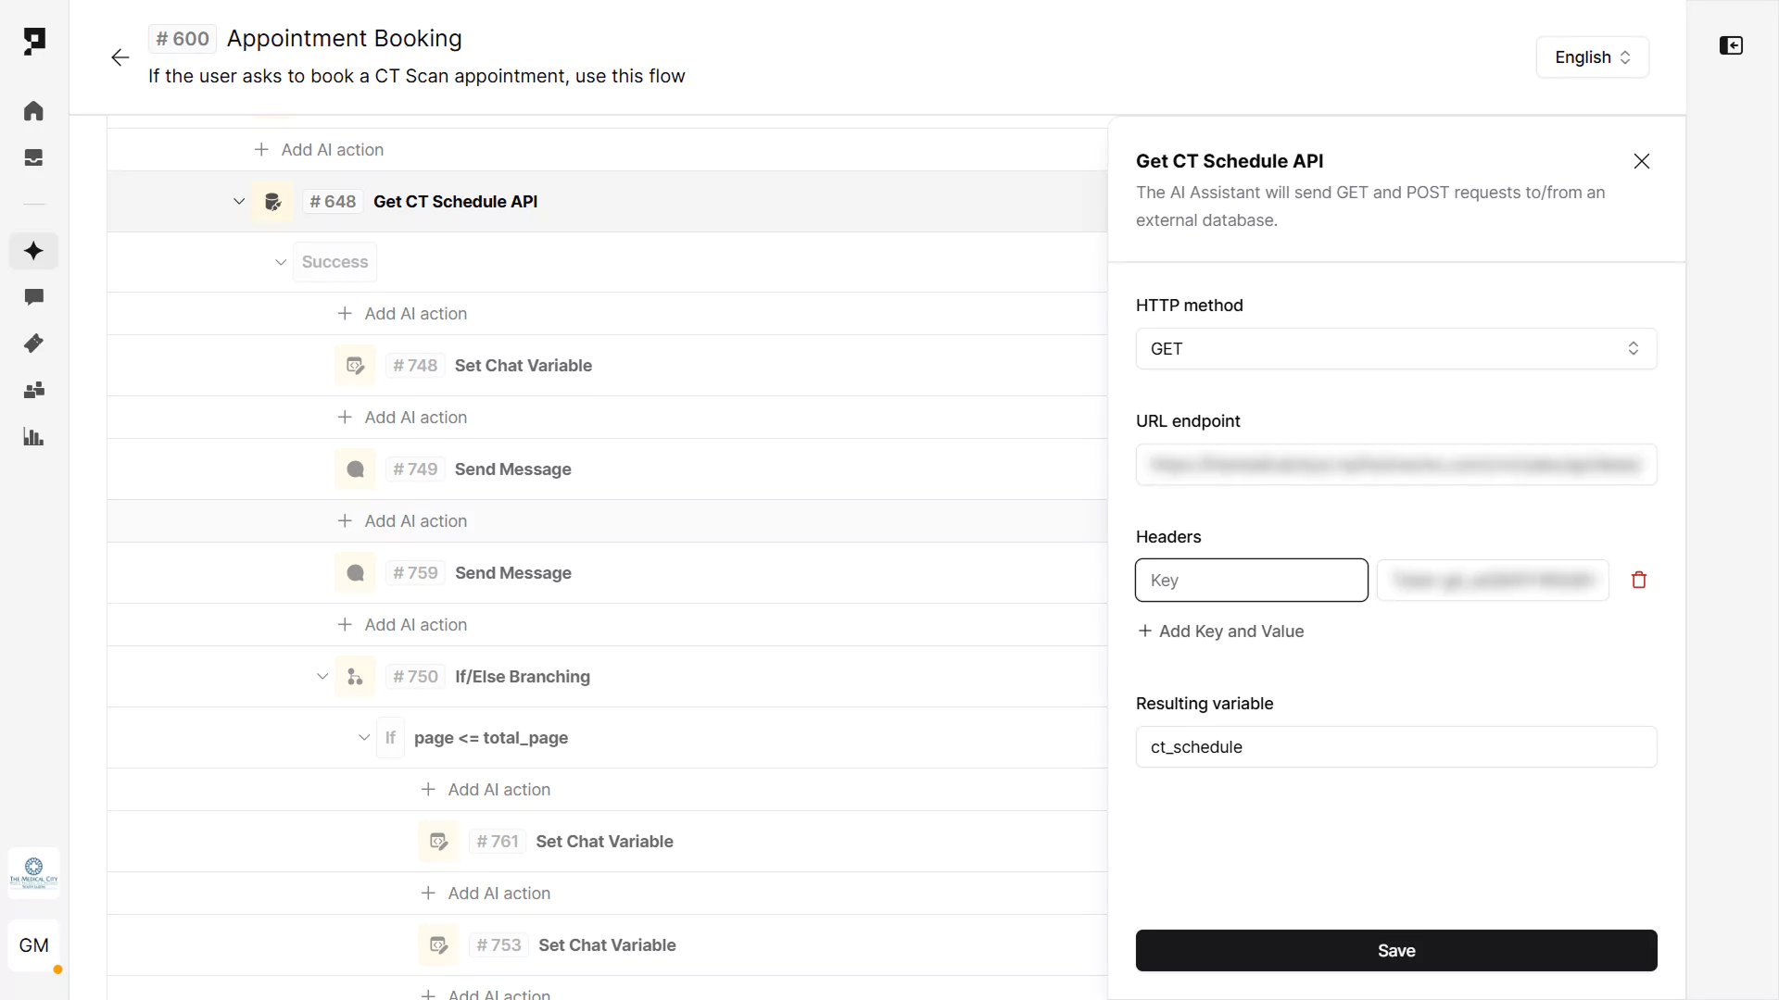Open the team members sidebar icon
This screenshot has width=1779, height=1000.
tap(33, 390)
